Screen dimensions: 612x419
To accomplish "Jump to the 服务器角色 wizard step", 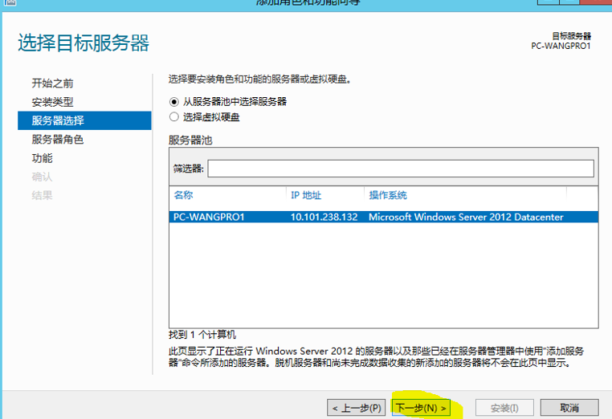I will [58, 140].
